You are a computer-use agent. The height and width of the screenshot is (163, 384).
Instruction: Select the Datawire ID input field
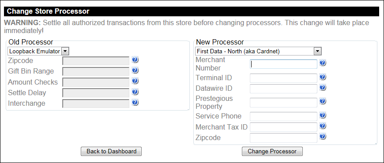(x=284, y=89)
